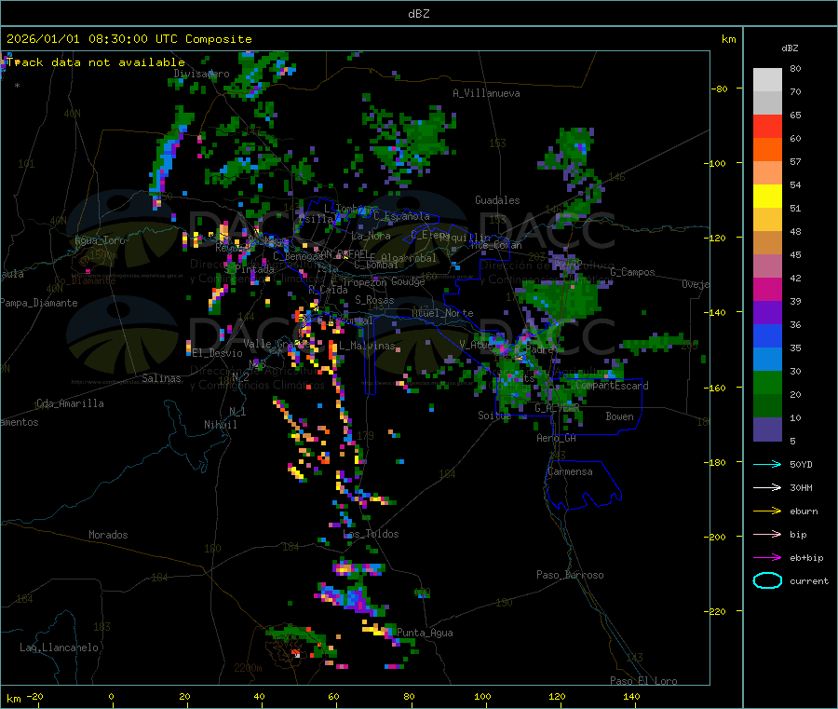This screenshot has height=709, width=838.
Task: Click the -80 km axis tick label
Action: (x=720, y=89)
